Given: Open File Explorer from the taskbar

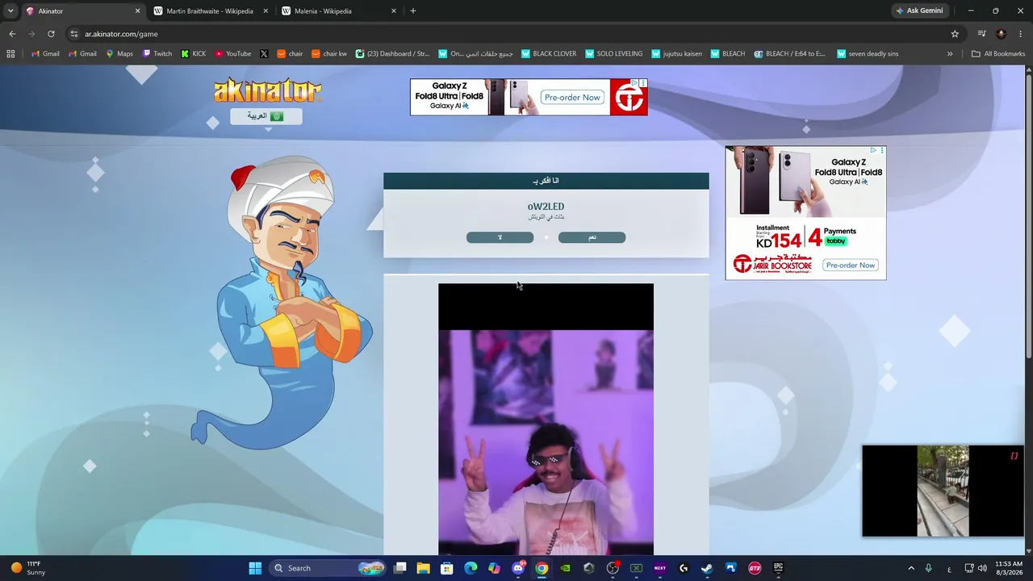Looking at the screenshot, I should [423, 568].
